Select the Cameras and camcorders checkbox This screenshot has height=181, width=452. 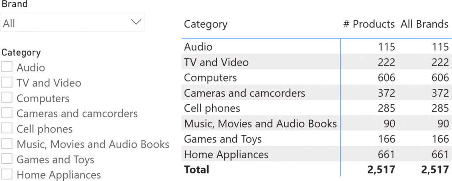tap(7, 114)
